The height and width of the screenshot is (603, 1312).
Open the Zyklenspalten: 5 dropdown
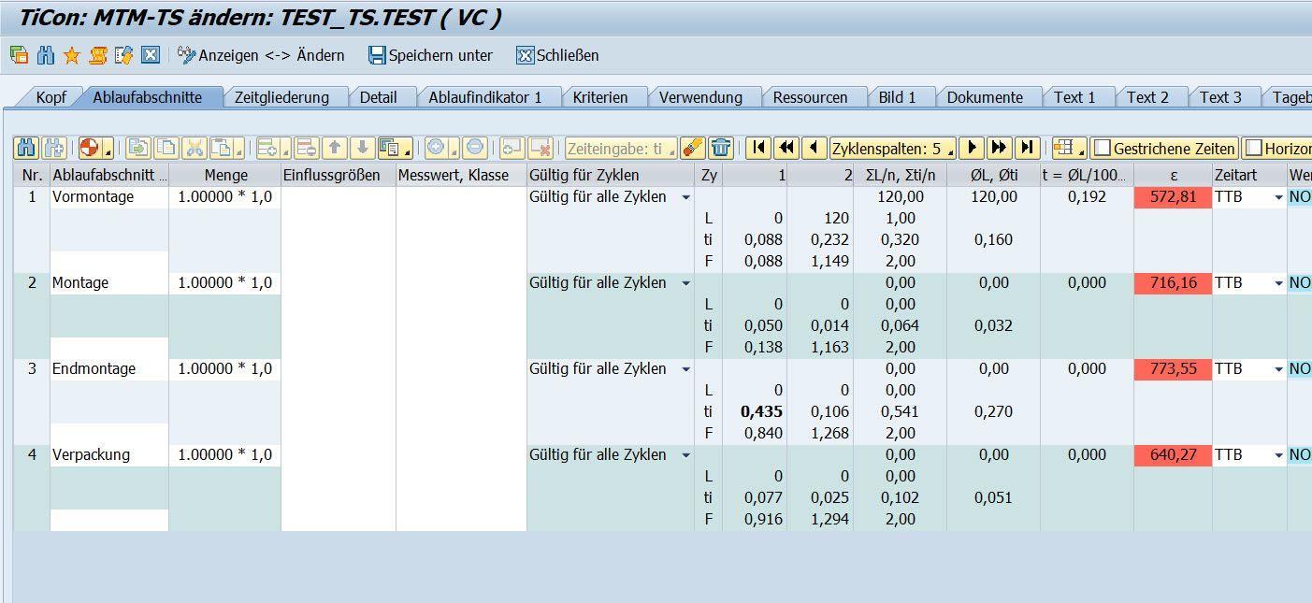892,148
